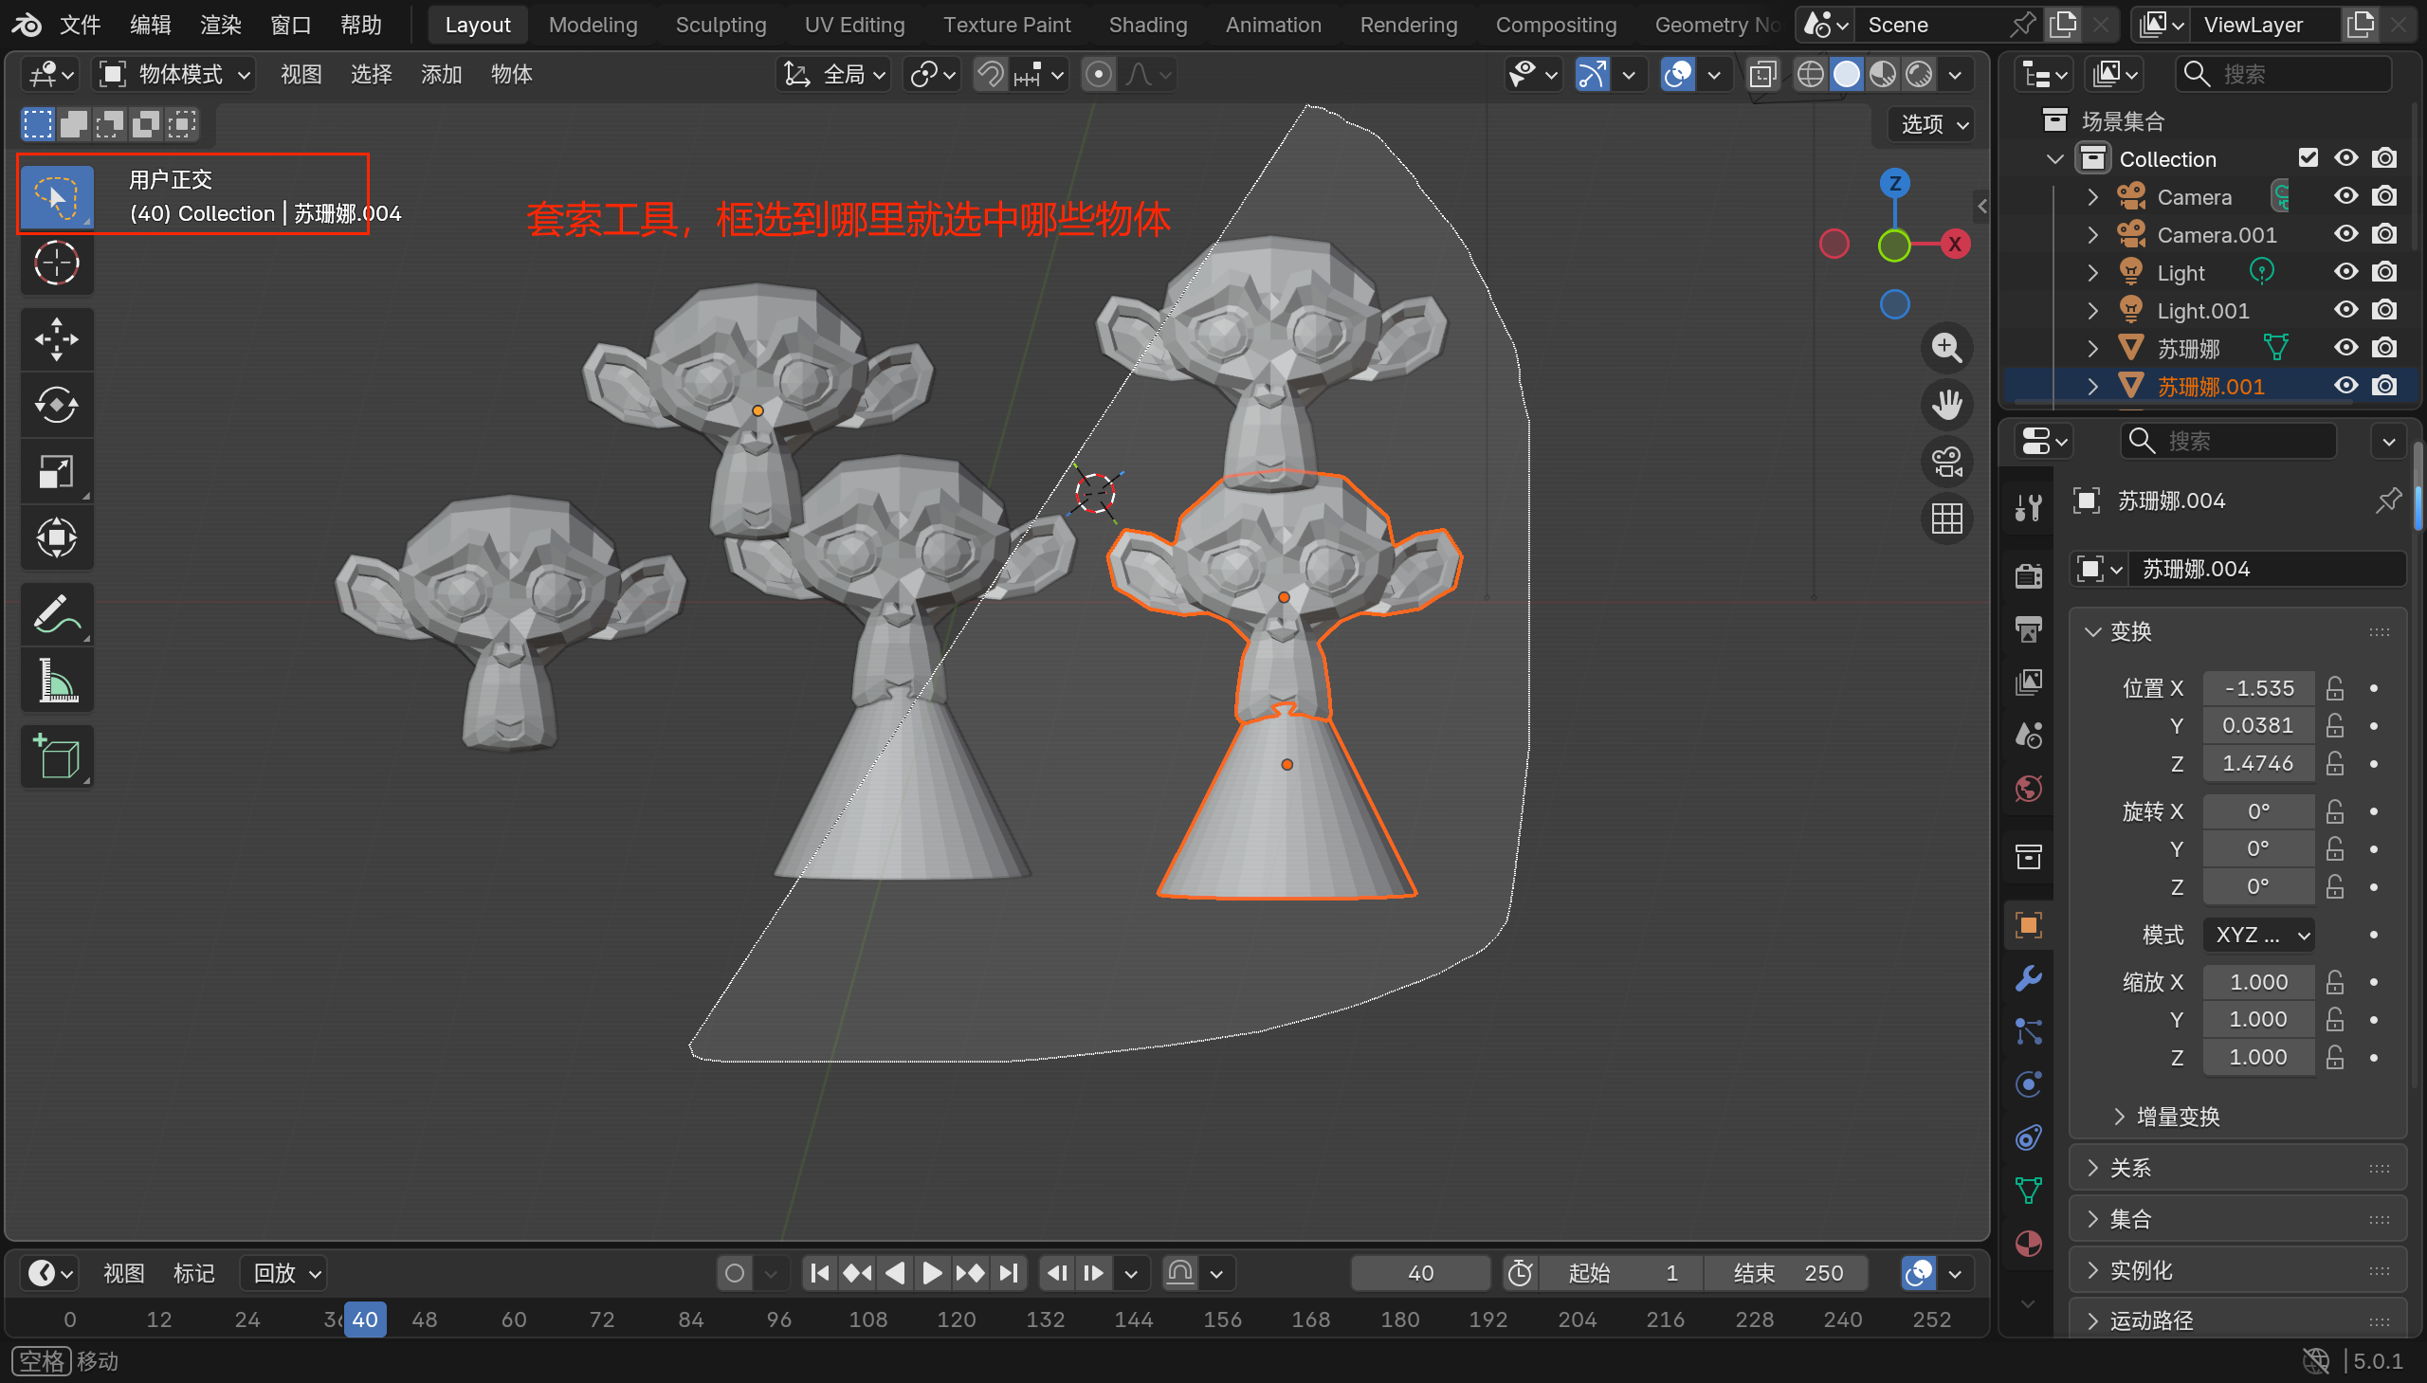Screen dimensions: 2427x1383
Task: Uncheck the Collection exclude checkbox
Action: coord(2308,158)
